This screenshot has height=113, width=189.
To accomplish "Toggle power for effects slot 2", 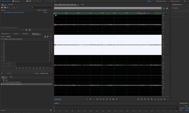I will tap(4, 44).
